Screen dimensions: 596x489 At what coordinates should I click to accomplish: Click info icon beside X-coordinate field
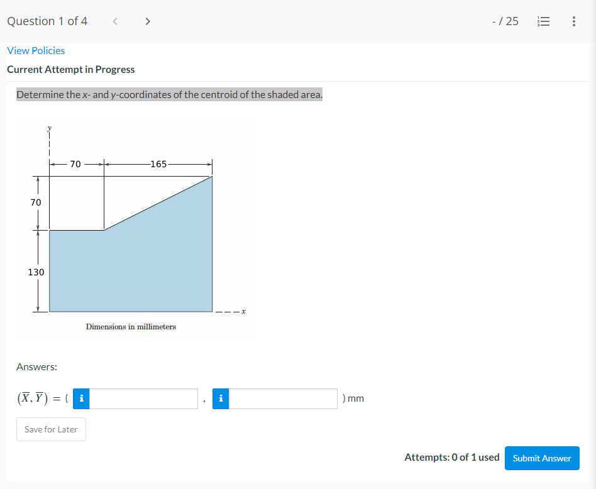[81, 398]
